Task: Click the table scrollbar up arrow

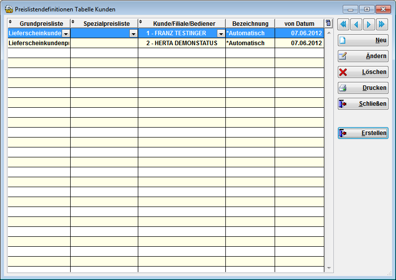Action: point(329,33)
